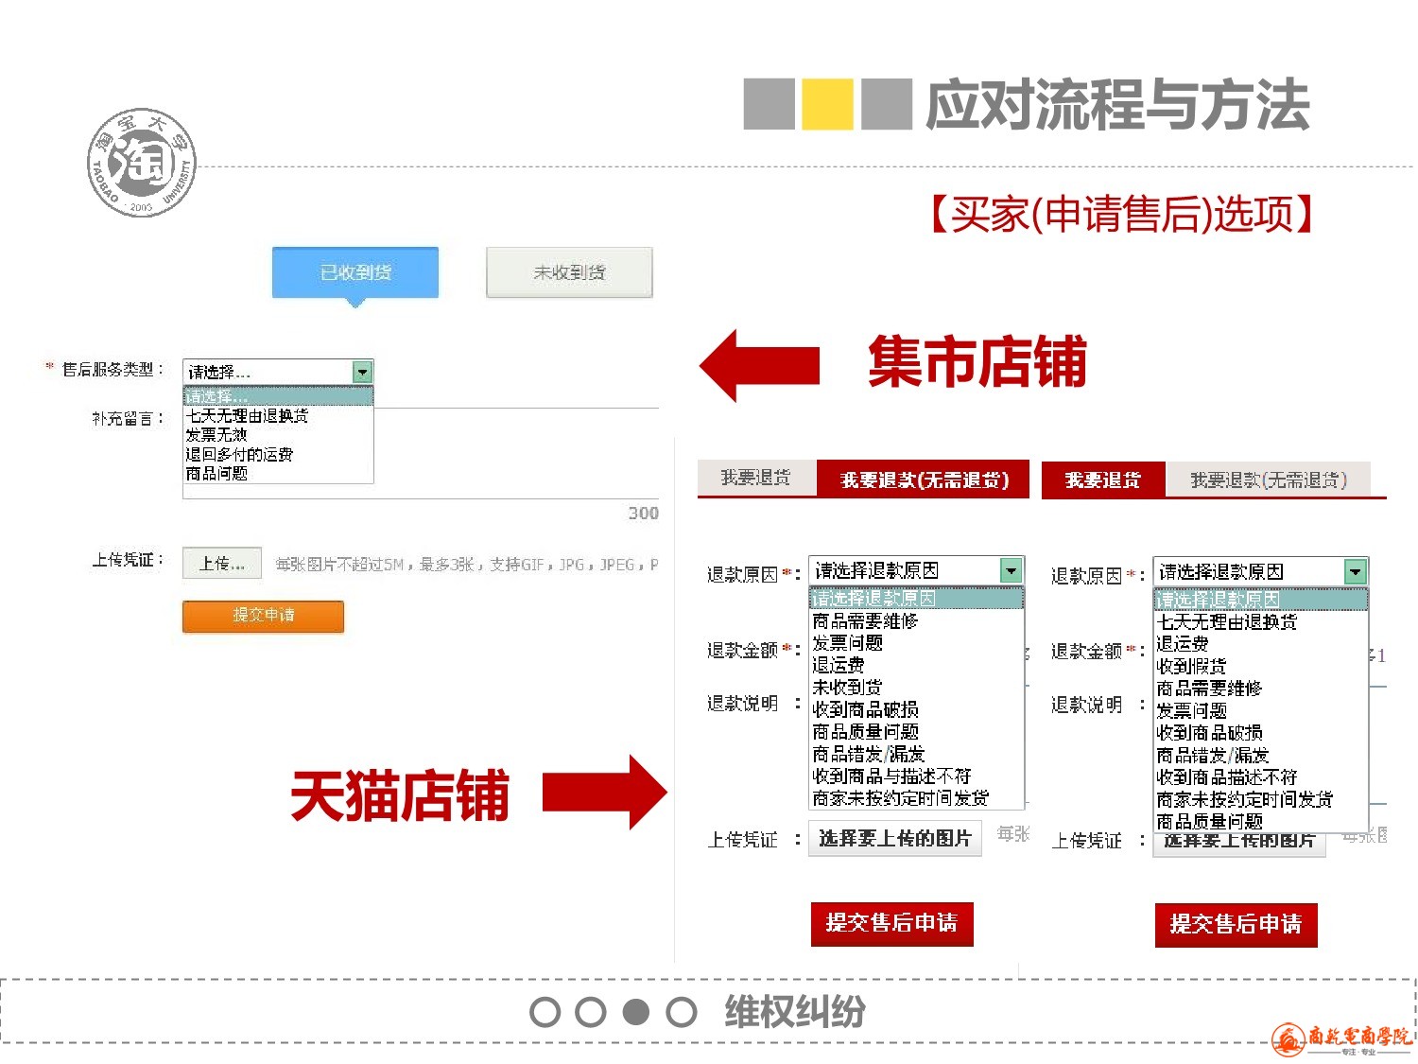The width and height of the screenshot is (1418, 1064).
Task: Choose 商品错发/漏发 in middle refund list
Action: point(916,754)
